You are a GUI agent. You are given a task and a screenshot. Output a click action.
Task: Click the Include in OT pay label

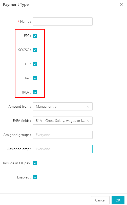point(17,163)
